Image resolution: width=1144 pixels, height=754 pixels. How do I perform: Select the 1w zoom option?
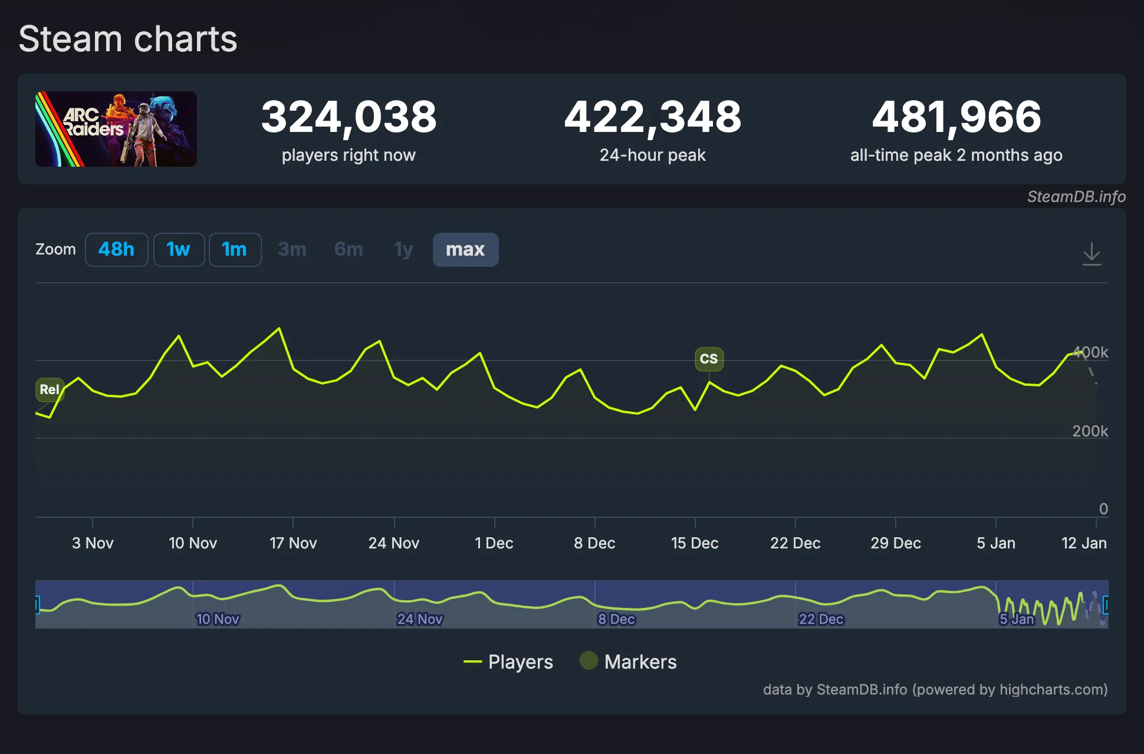[179, 249]
